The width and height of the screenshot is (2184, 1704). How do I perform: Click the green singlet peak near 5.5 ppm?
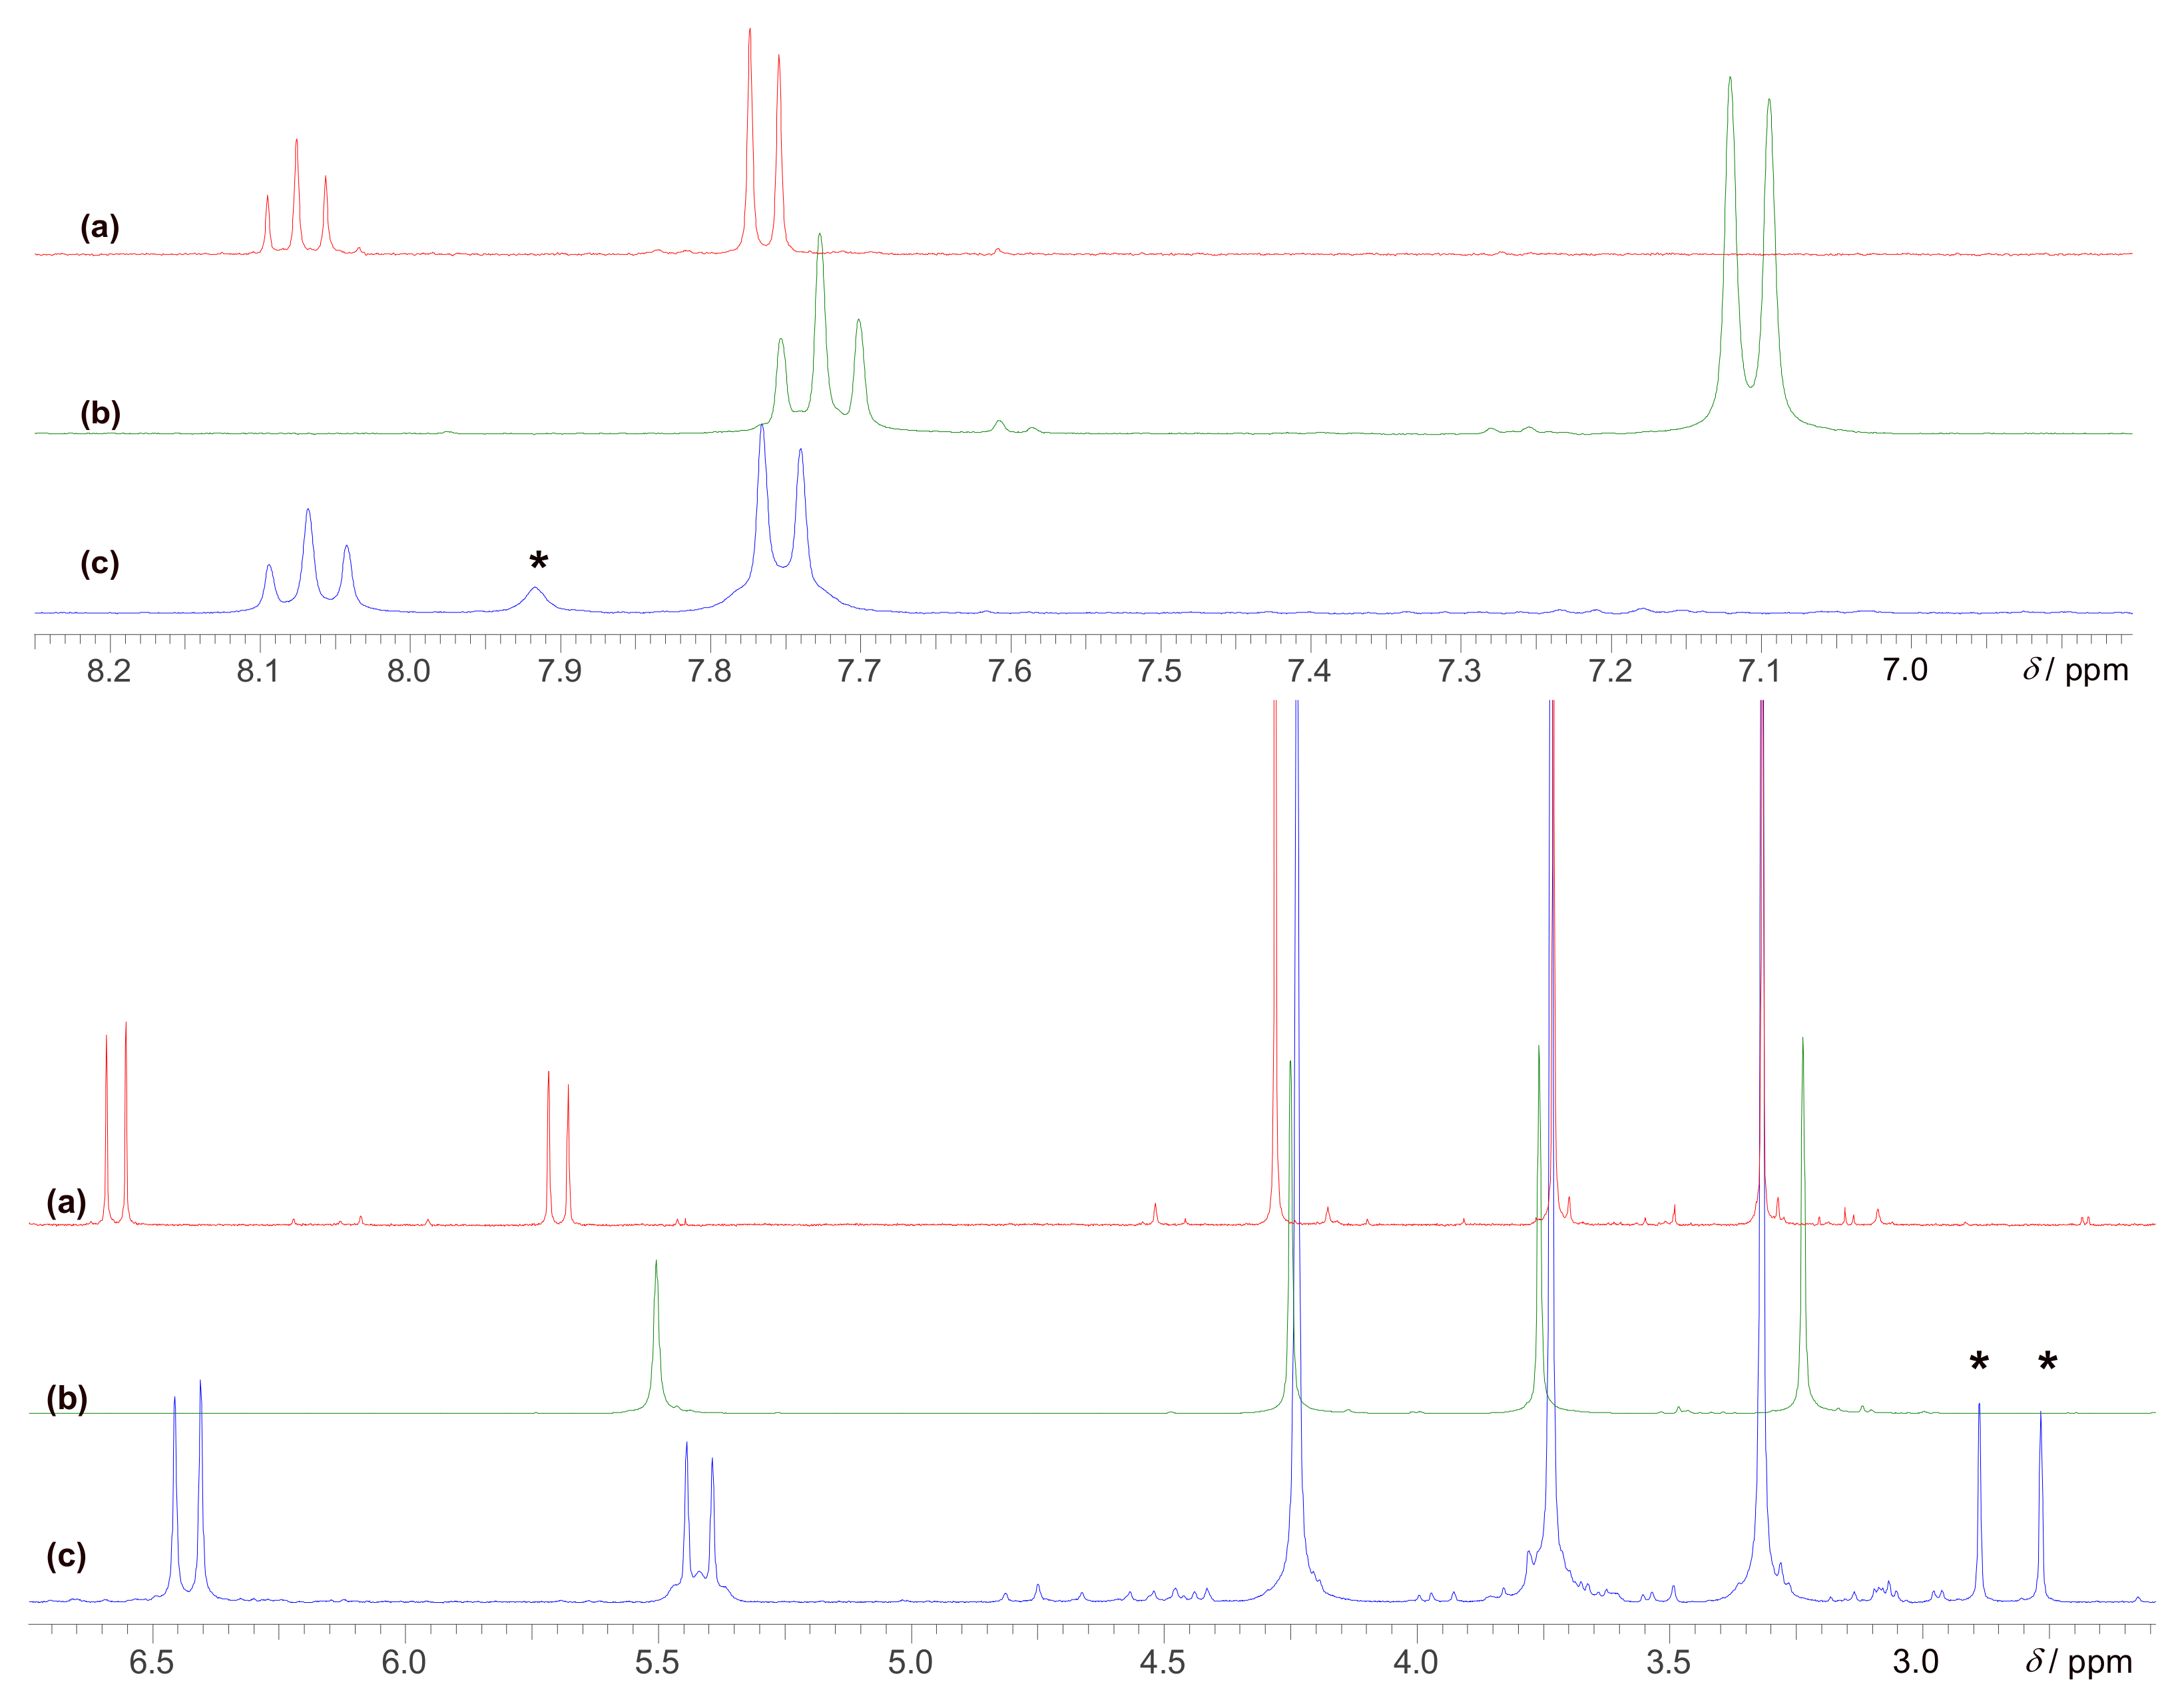point(656,1329)
